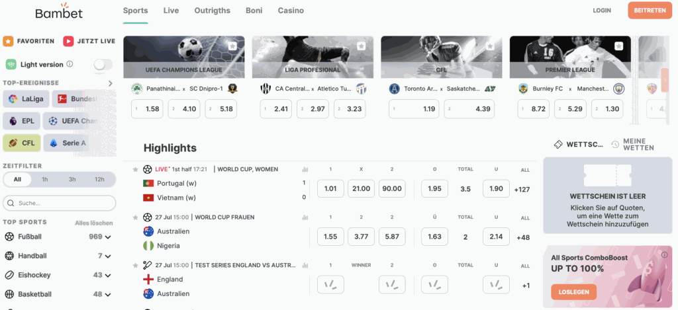Click the Suche search field

[59, 203]
